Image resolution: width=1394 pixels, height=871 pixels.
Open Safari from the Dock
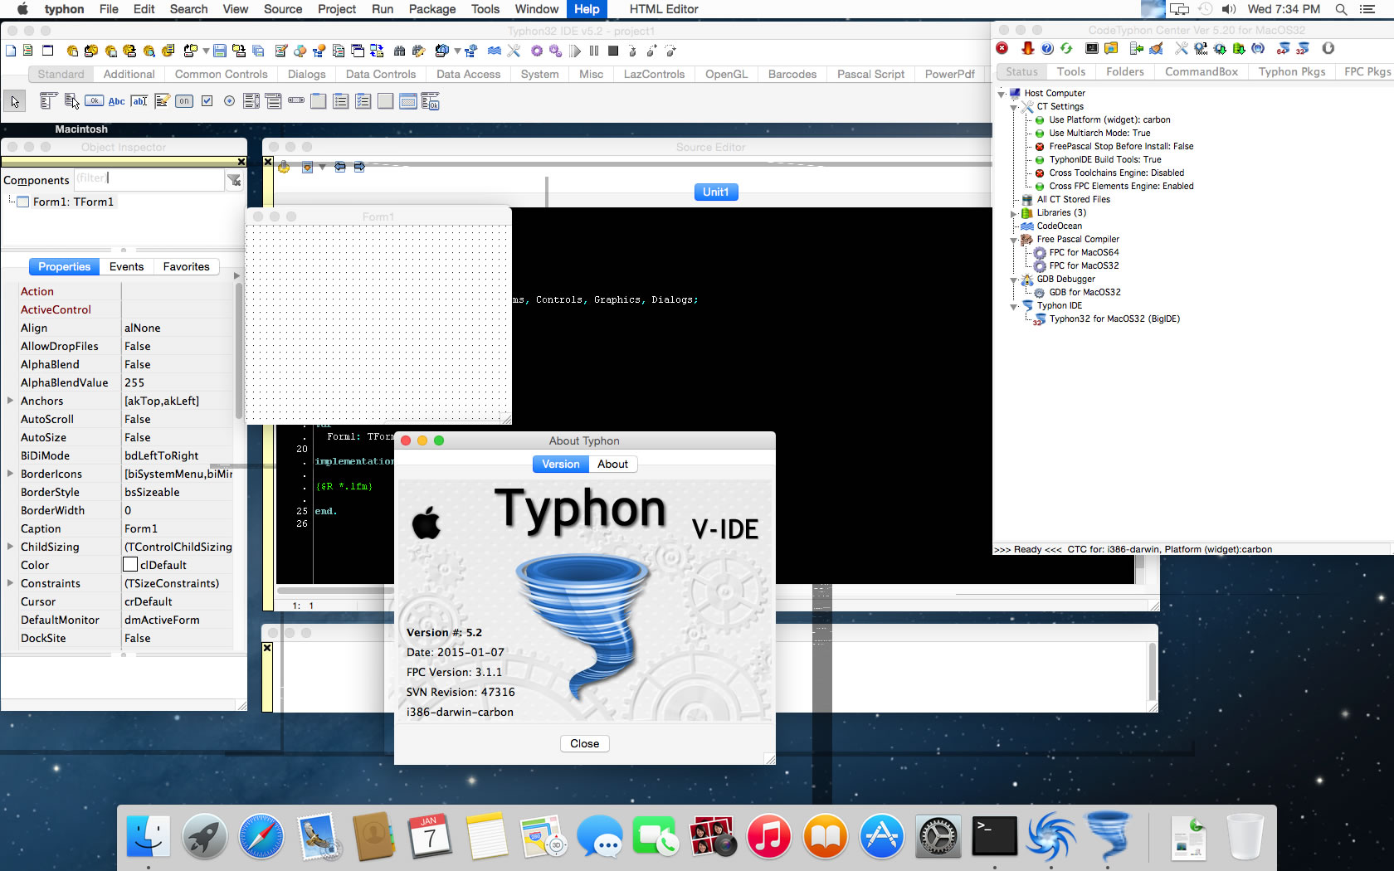point(261,836)
